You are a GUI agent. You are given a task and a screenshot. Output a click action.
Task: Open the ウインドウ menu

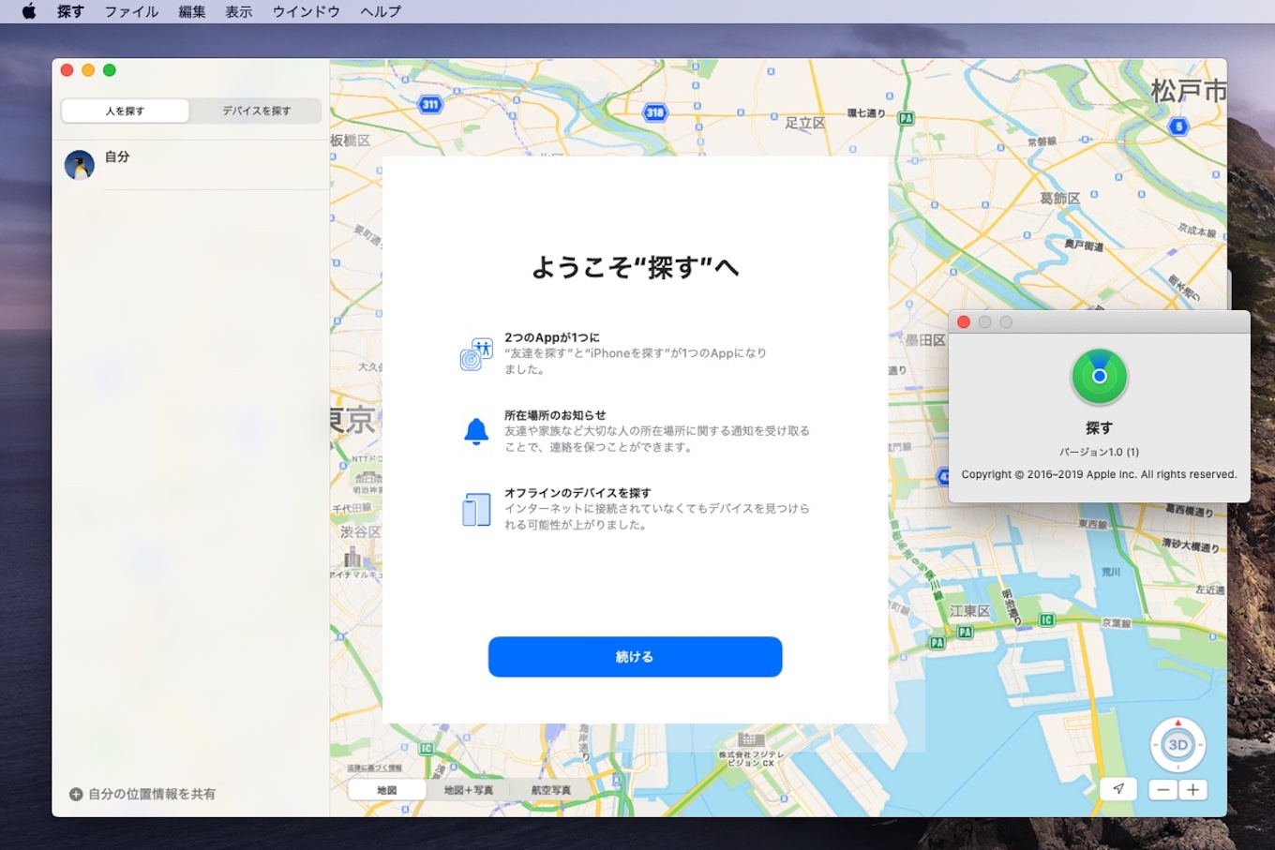[x=306, y=11]
